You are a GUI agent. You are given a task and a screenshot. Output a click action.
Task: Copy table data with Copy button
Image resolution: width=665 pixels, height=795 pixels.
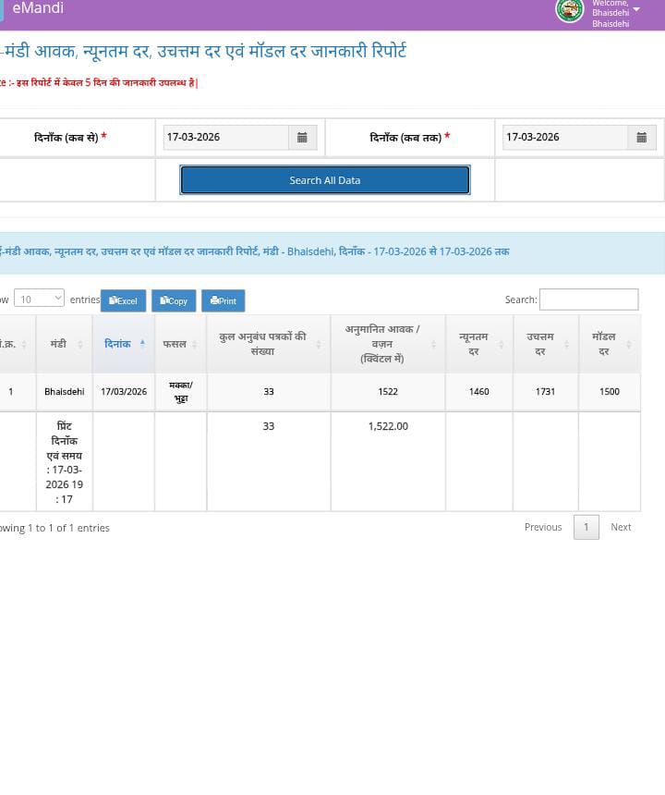[x=174, y=300]
